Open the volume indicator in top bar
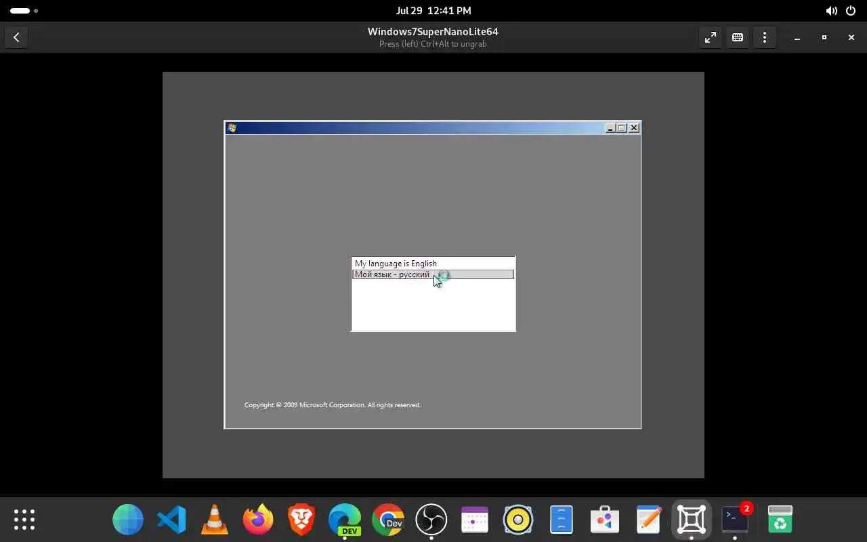Image resolution: width=867 pixels, height=542 pixels. 831,11
